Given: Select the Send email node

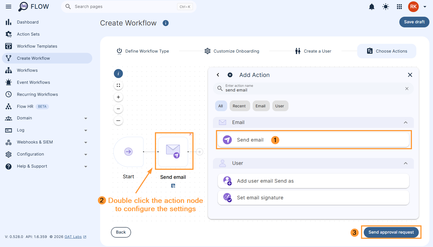Looking at the screenshot, I should 173,152.
